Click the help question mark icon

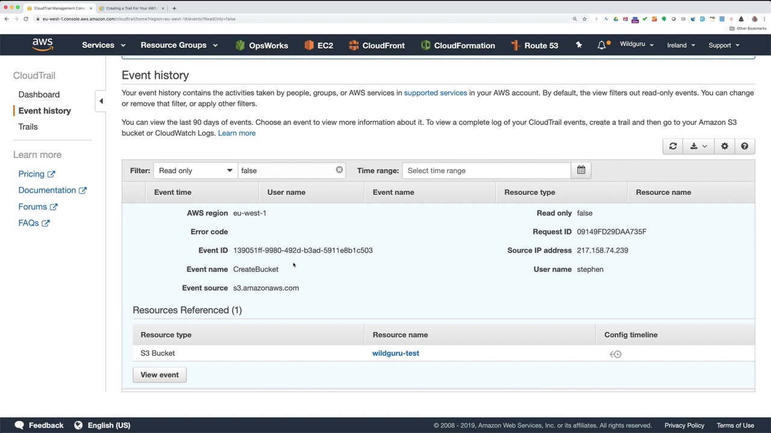point(744,146)
